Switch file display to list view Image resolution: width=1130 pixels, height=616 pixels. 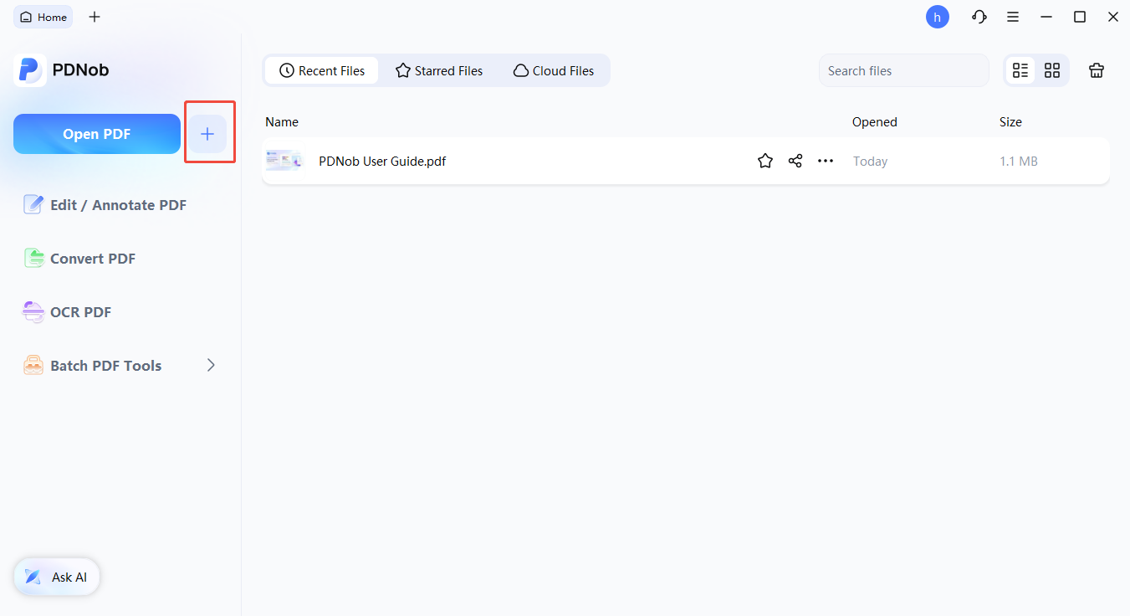(x=1020, y=70)
